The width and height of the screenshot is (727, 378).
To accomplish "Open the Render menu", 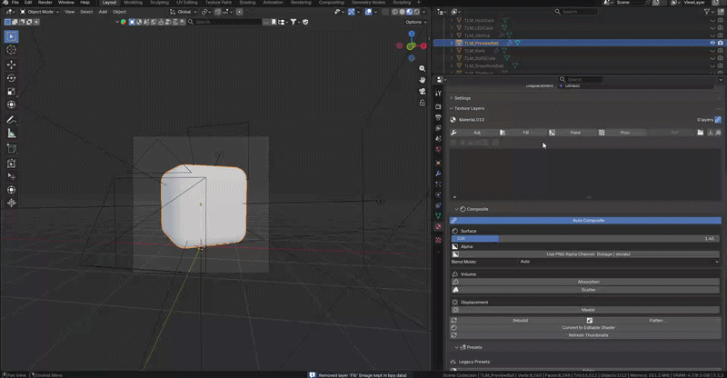I will tap(45, 3).
